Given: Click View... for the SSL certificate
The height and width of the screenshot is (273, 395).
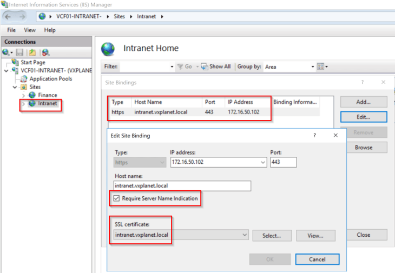Looking at the screenshot, I should point(315,236).
